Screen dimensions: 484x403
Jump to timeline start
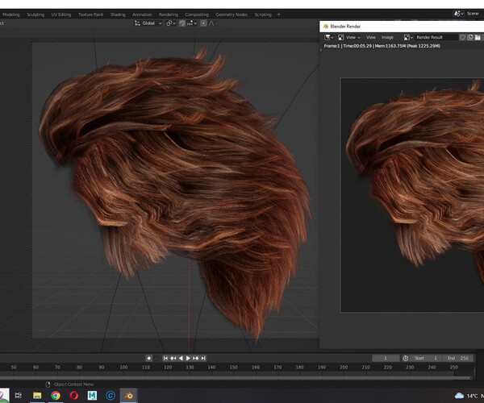tap(165, 358)
